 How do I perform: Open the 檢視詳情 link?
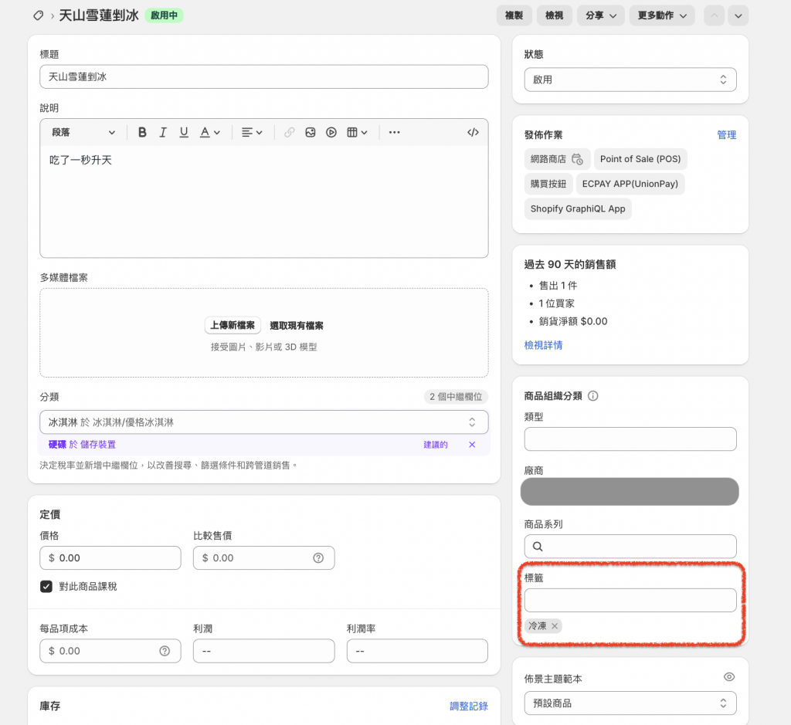point(543,345)
